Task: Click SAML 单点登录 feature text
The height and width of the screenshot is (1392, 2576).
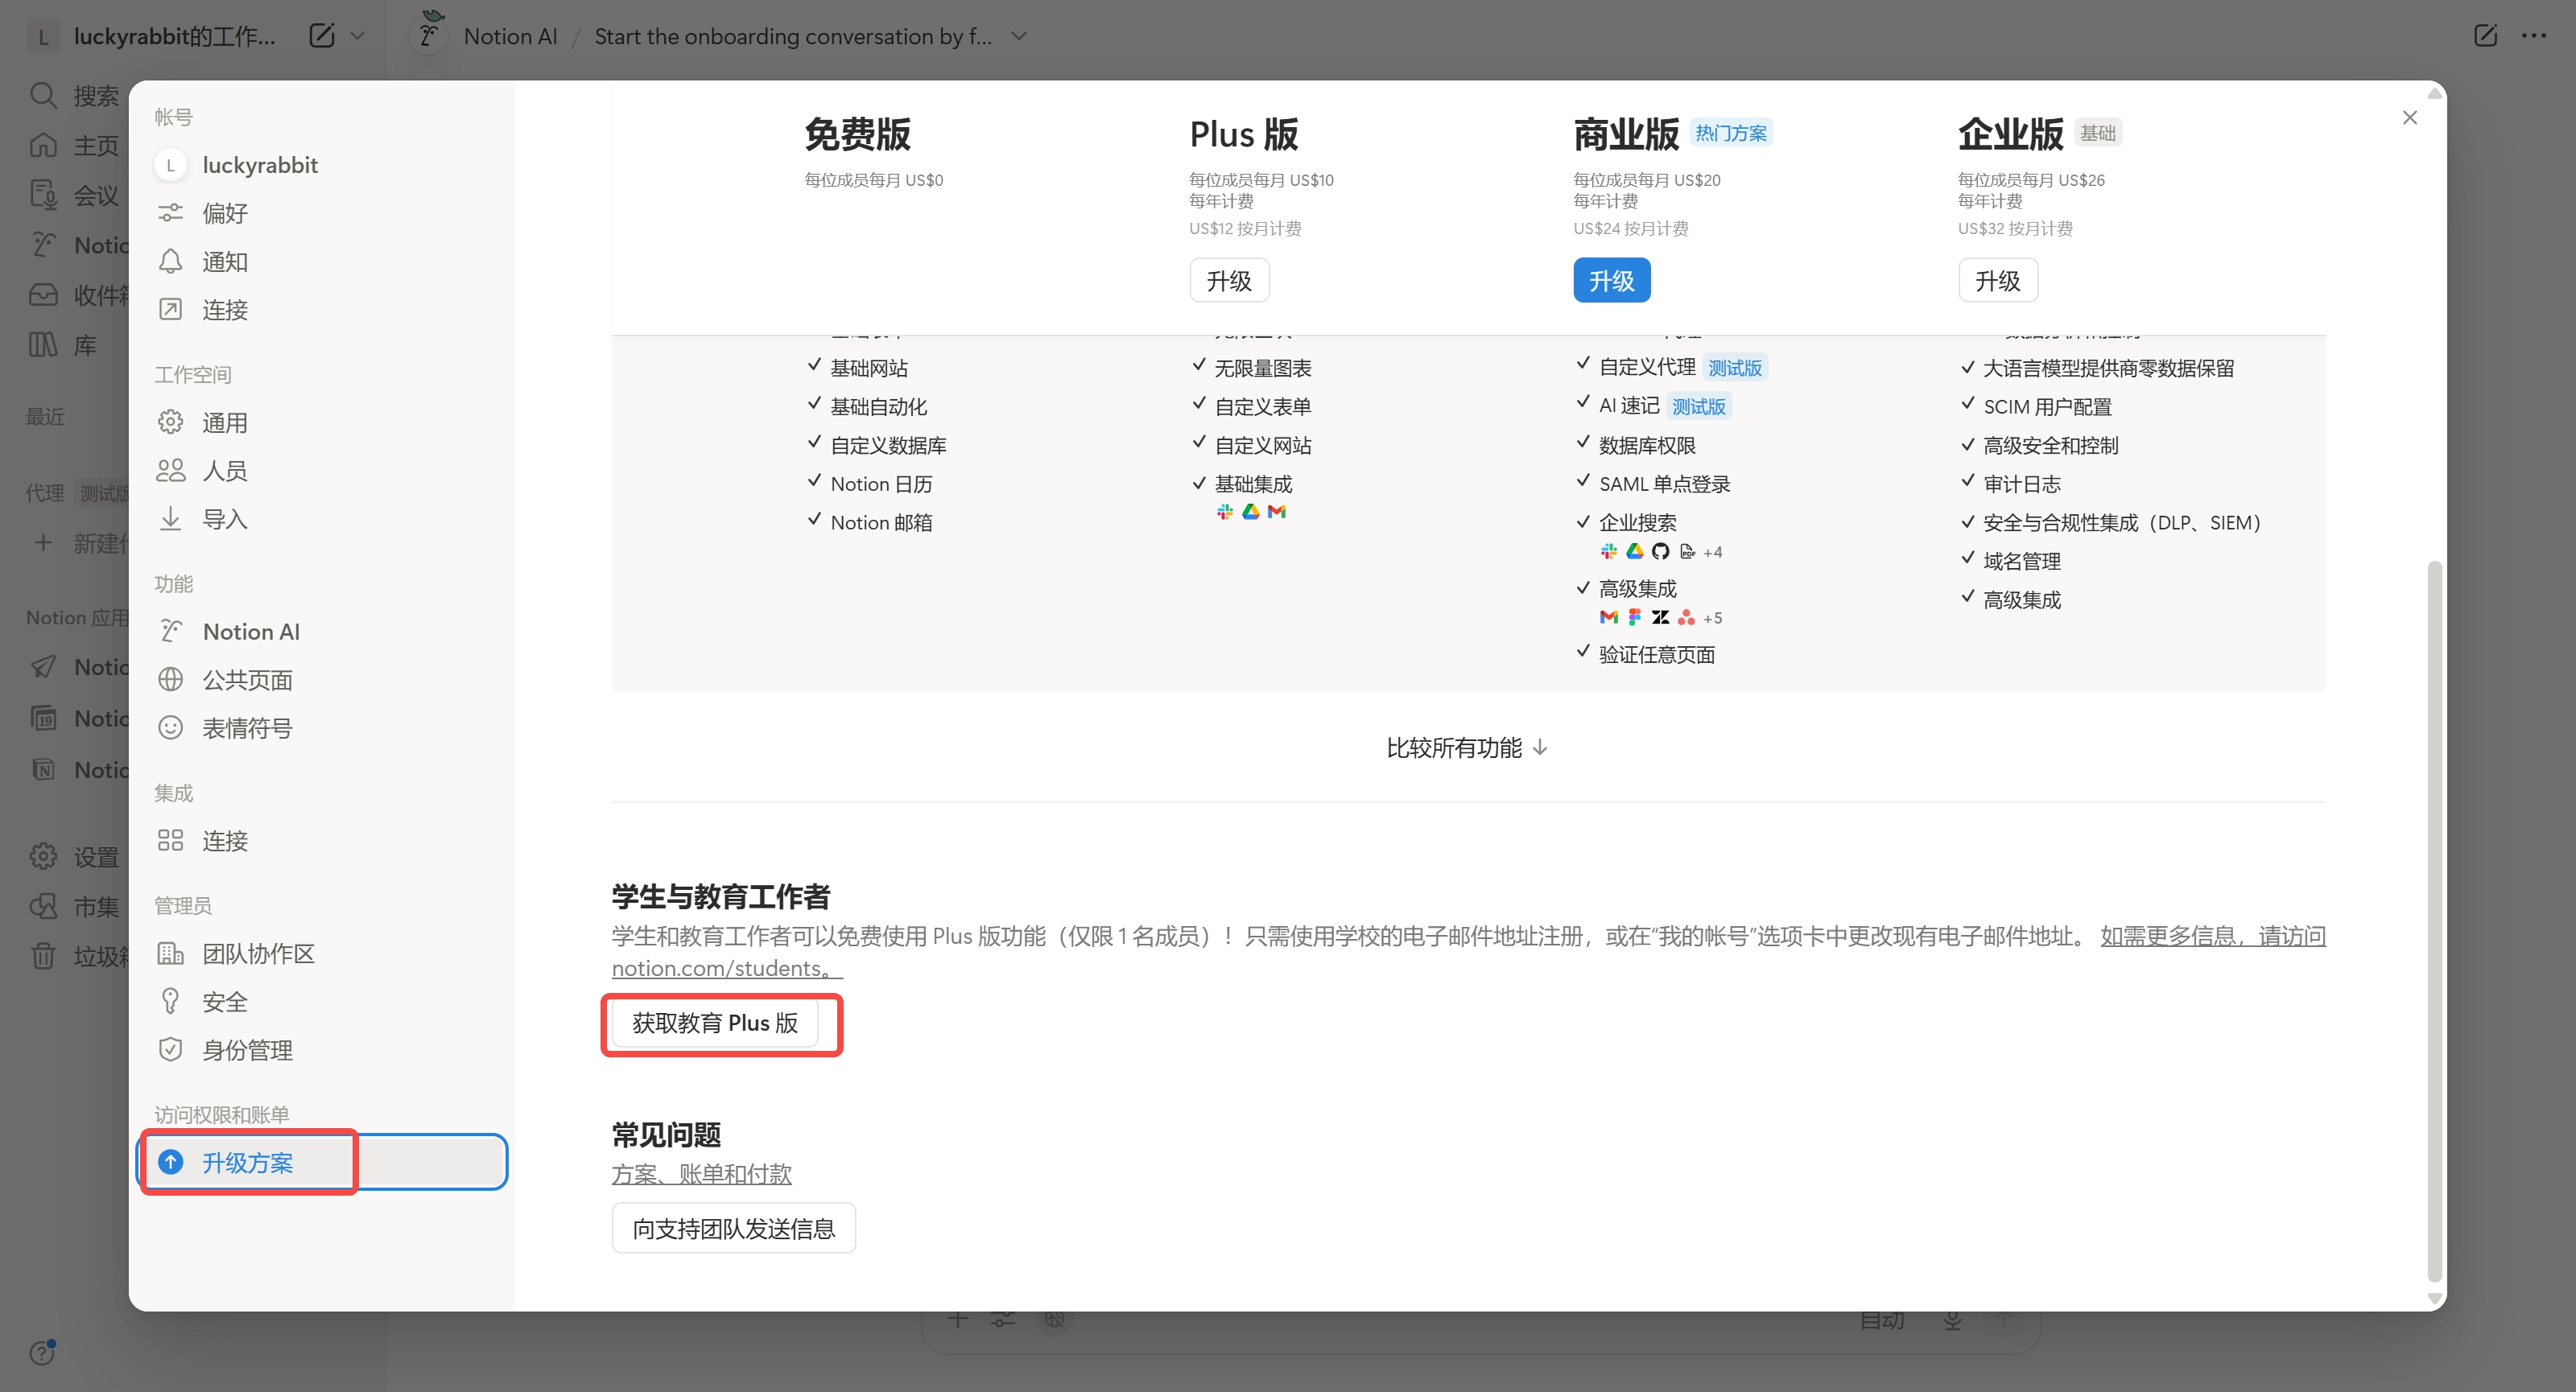Action: pos(1664,484)
